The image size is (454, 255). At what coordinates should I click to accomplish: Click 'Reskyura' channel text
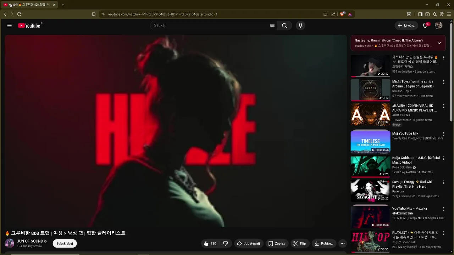(x=398, y=191)
